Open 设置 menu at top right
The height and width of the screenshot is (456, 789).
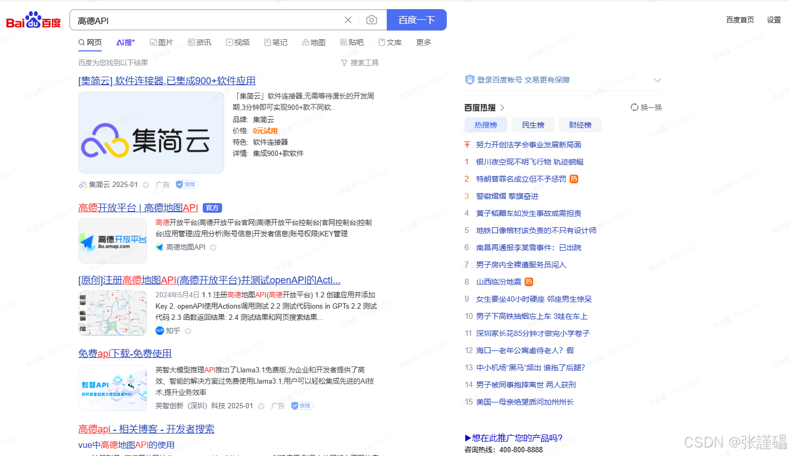774,20
